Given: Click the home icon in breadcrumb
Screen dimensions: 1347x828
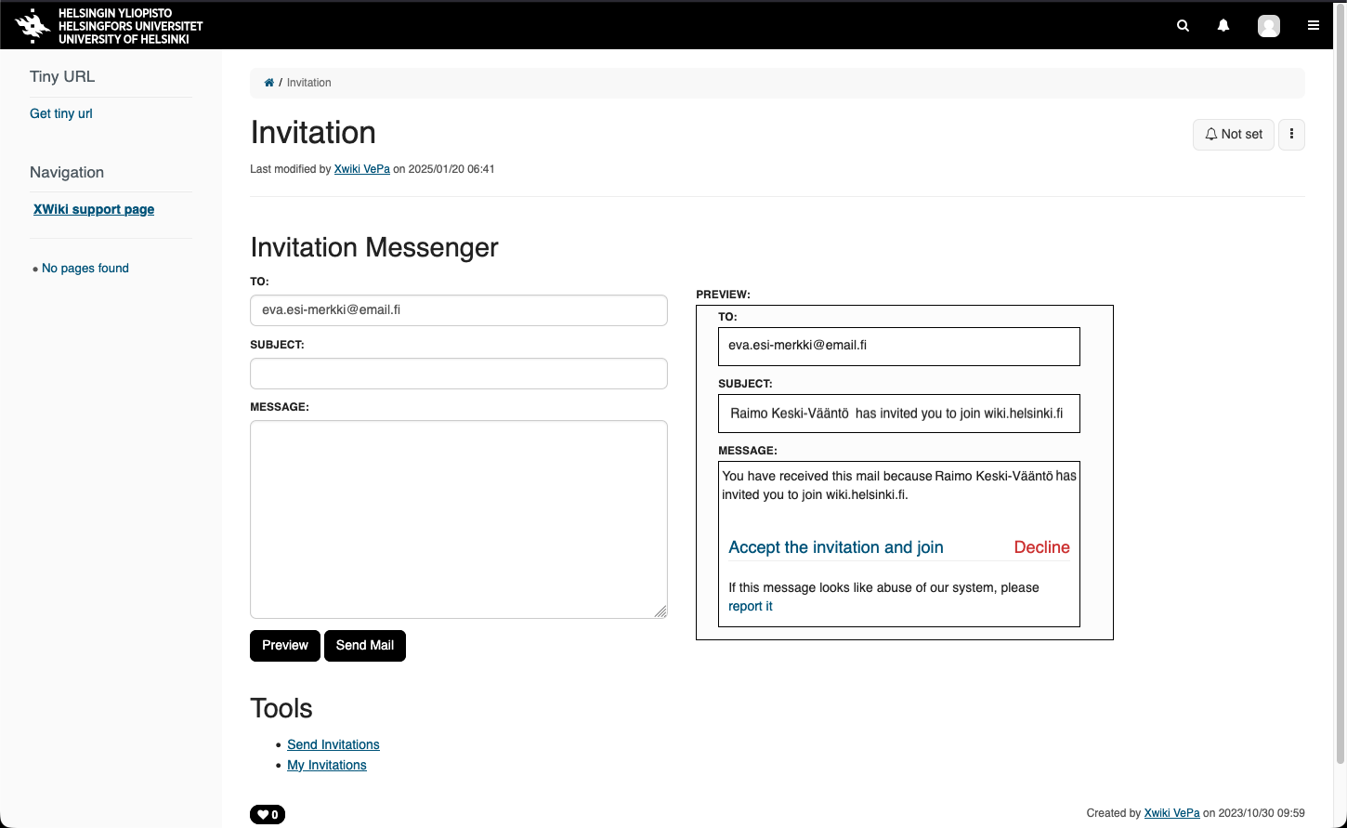Looking at the screenshot, I should click(268, 83).
